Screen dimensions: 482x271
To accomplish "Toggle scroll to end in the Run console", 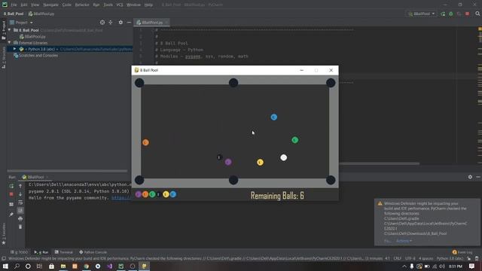I will (x=20, y=211).
